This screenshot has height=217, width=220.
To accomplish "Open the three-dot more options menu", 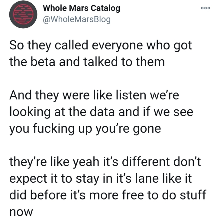I will pyautogui.click(x=205, y=8).
